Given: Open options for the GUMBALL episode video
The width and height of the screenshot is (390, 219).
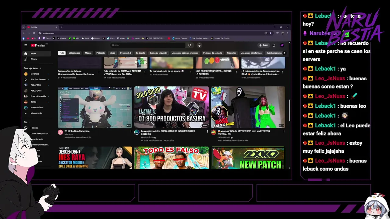Looking at the screenshot, I should pyautogui.click(x=145, y=72).
